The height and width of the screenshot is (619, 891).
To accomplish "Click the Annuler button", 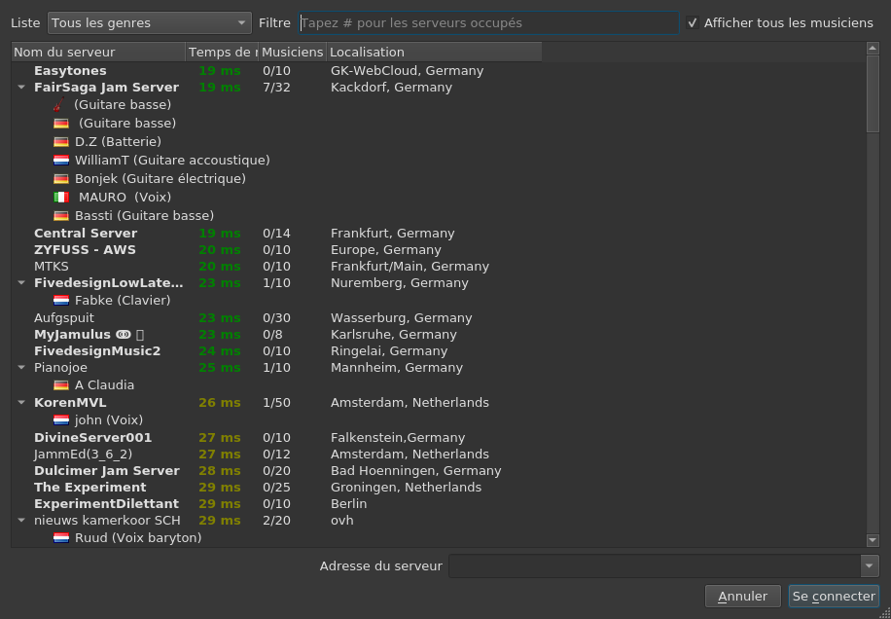I will point(743,597).
